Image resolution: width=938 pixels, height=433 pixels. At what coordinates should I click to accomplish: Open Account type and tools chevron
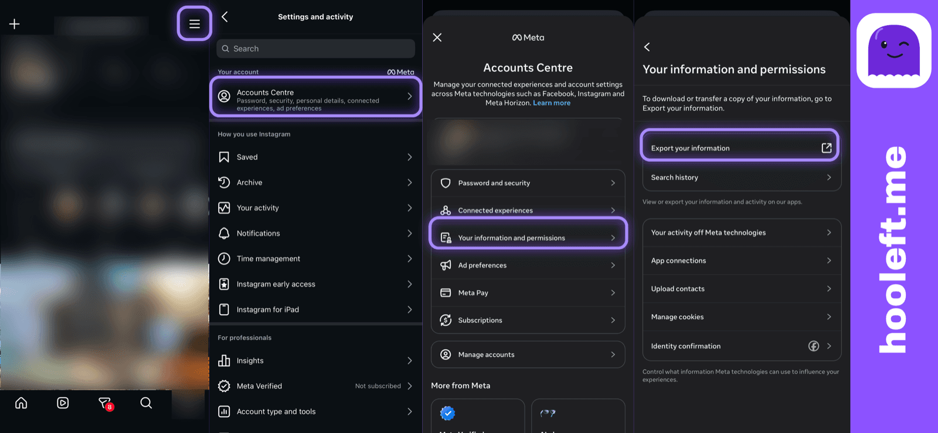coord(410,411)
